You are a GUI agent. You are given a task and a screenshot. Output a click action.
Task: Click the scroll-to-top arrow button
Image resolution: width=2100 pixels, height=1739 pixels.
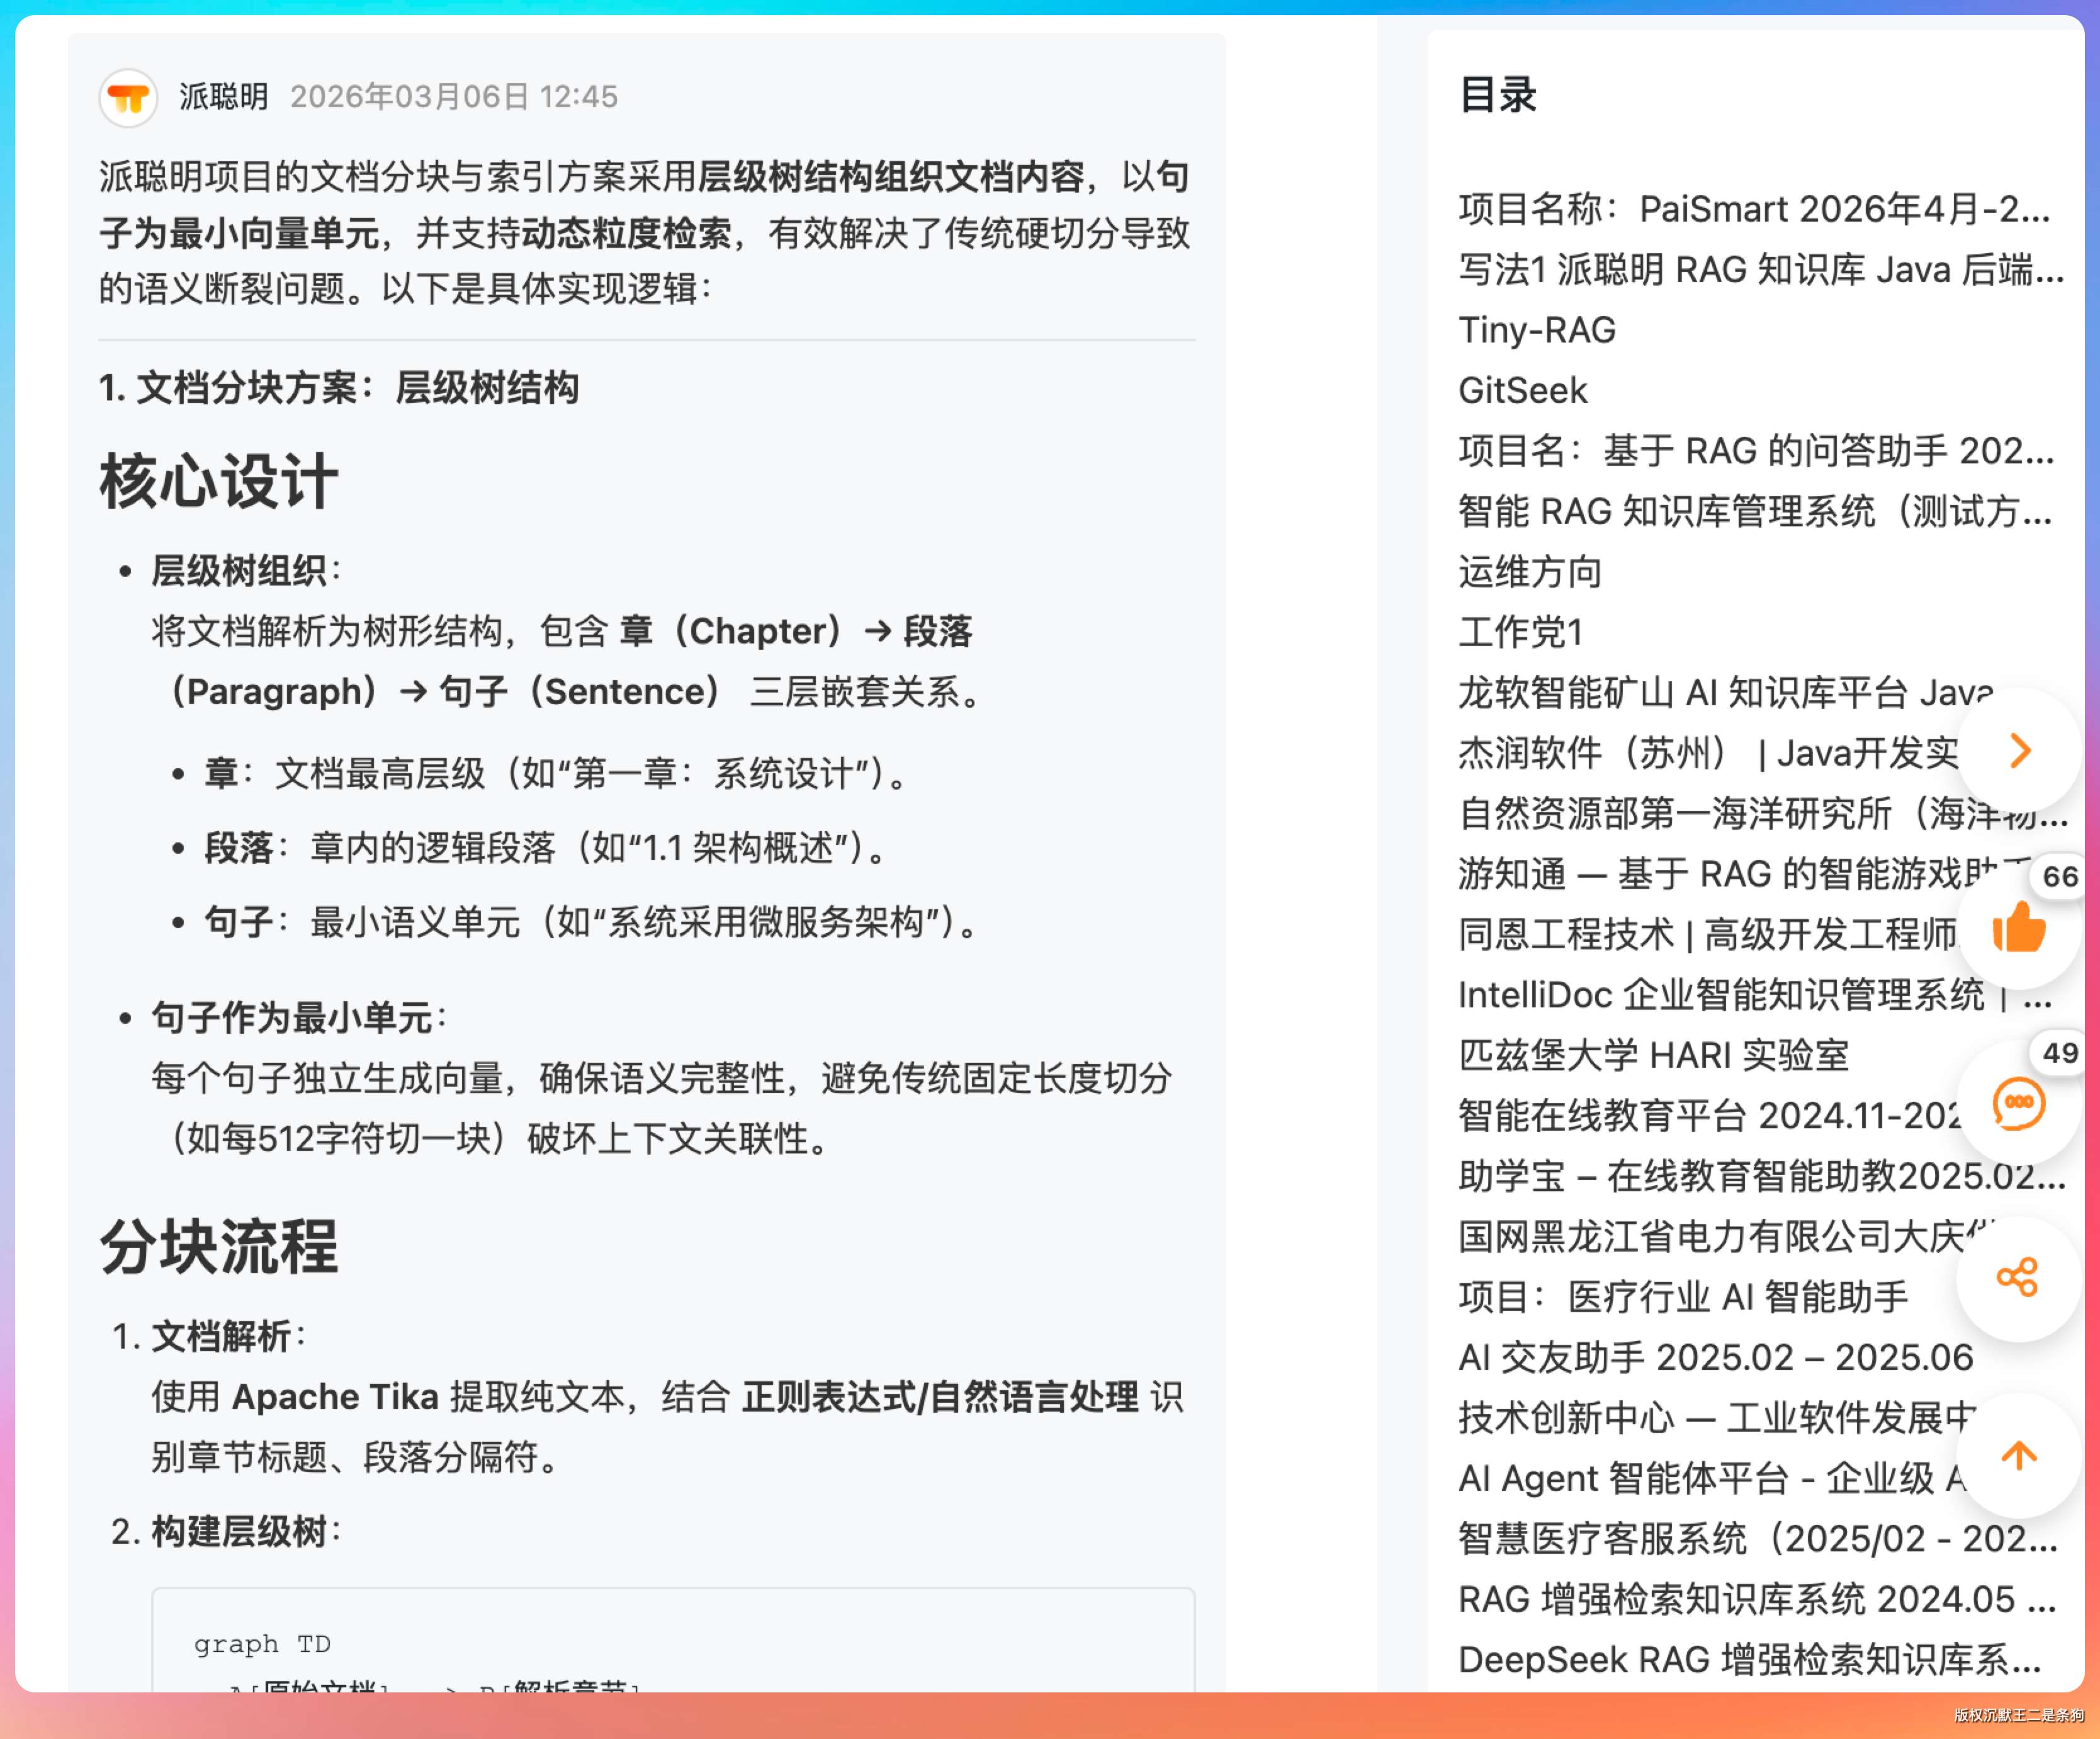(2018, 1455)
